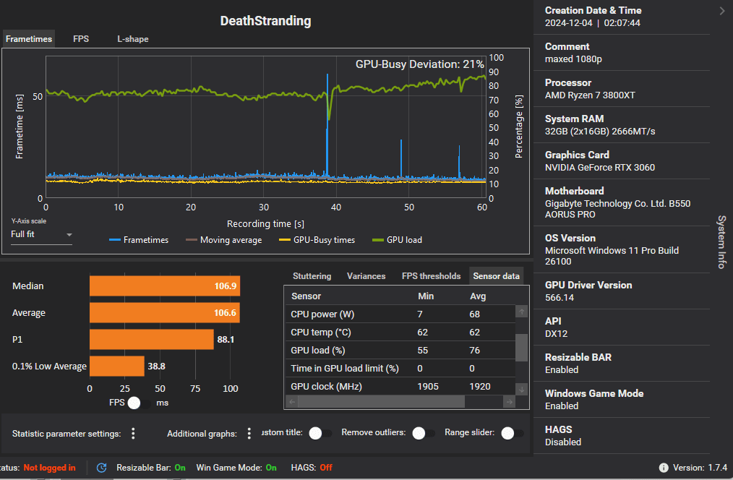Click the Creation Date 2024-12-04 value
The width and height of the screenshot is (733, 480).
(x=592, y=23)
